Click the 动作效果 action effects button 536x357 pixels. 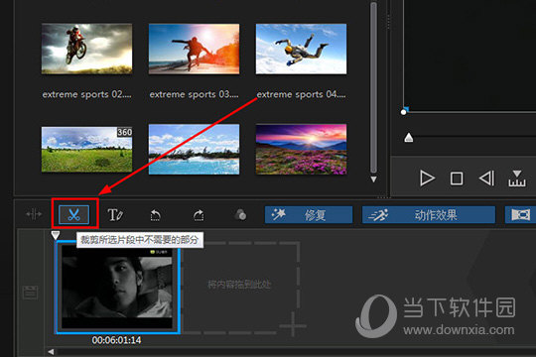(x=429, y=215)
